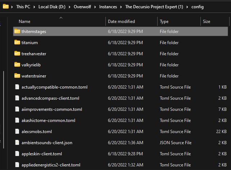Click the date modified of the waterstrainer folder
The image size is (231, 170).
coord(125,76)
